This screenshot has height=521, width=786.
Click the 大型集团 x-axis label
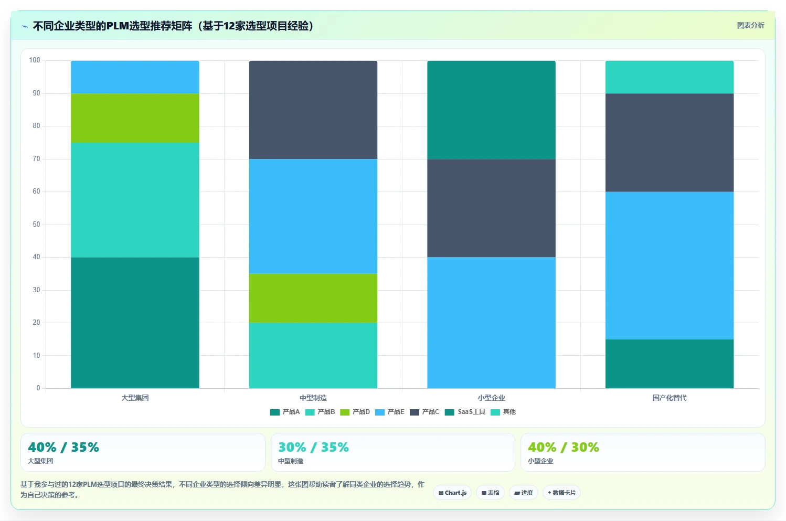point(135,398)
